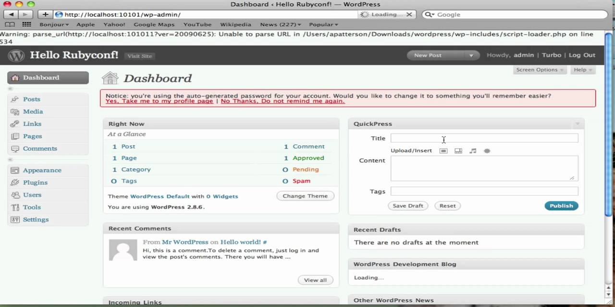Click the Comments bubble icon in the sidebar
The image size is (615, 307).
[x=15, y=149]
